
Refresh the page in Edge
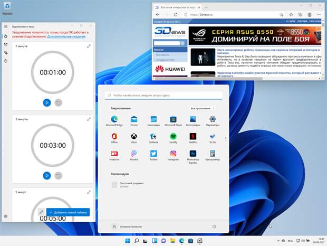click(176, 15)
